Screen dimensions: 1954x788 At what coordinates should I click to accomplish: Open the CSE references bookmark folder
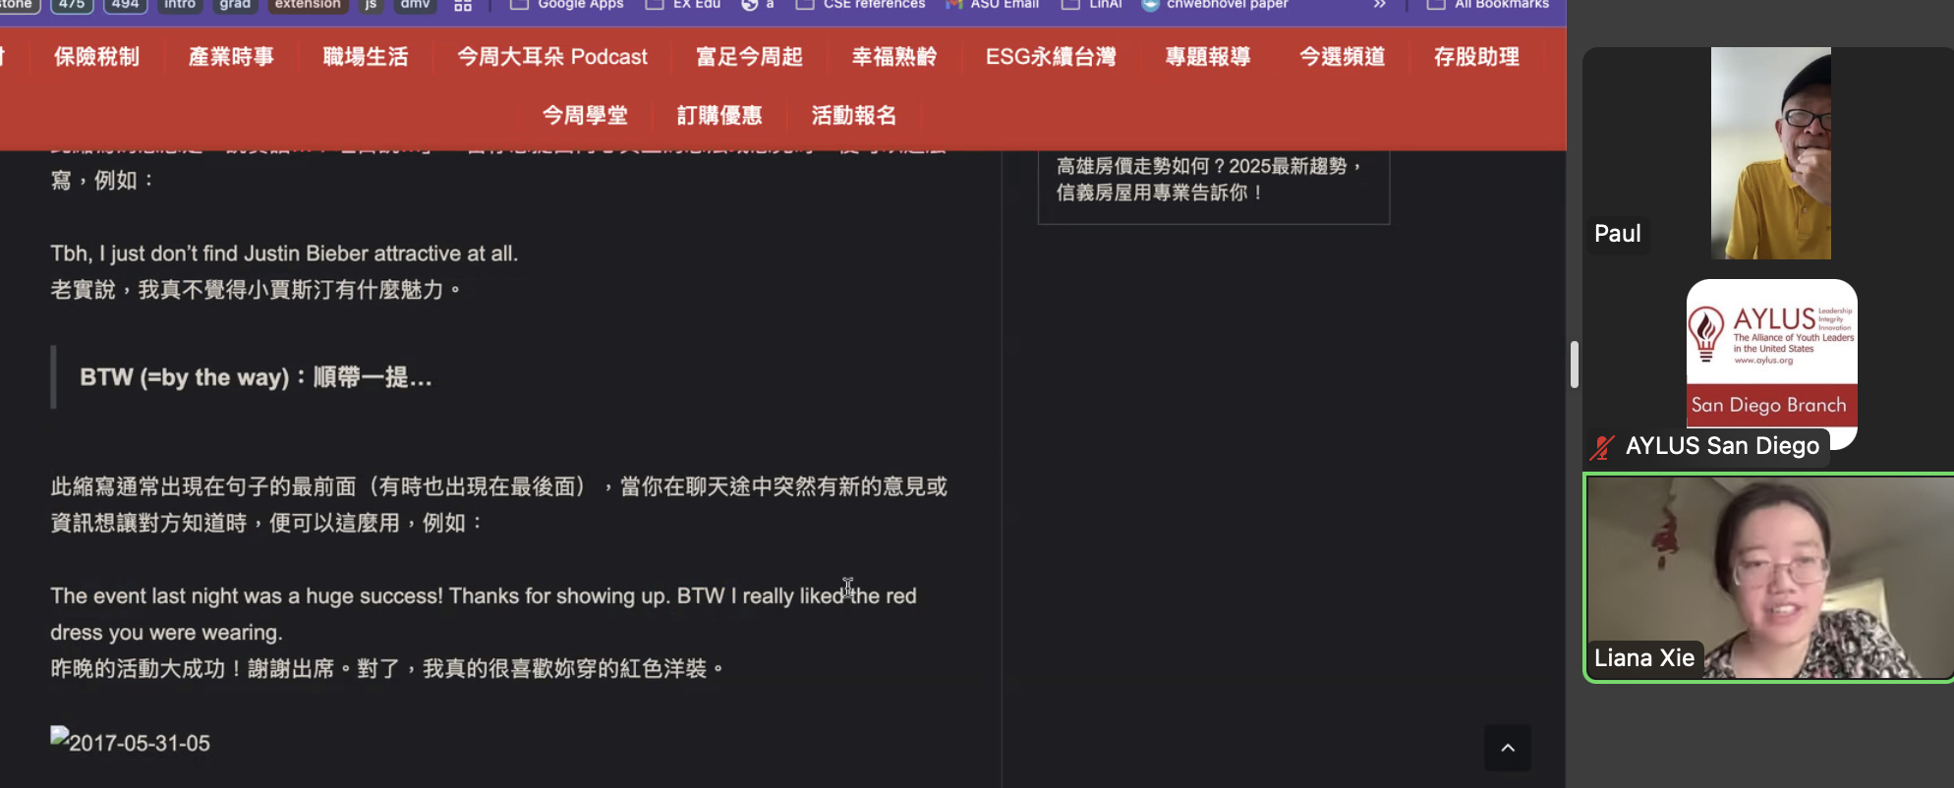click(x=861, y=5)
